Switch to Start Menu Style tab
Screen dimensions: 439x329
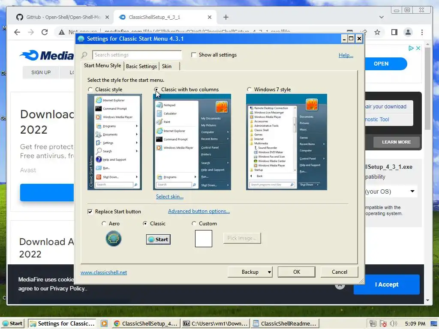pos(102,66)
